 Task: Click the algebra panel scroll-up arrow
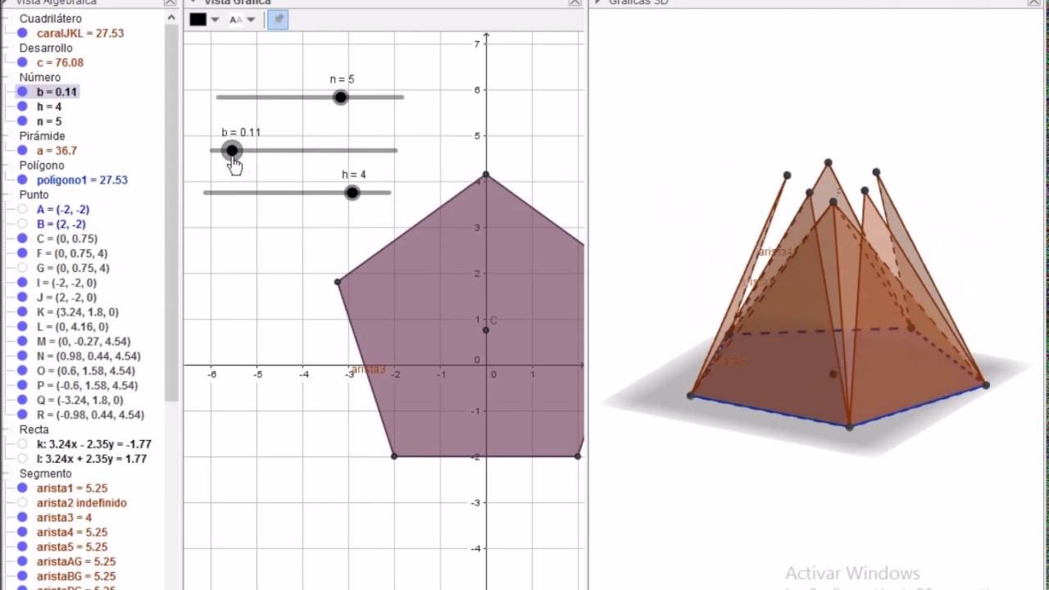171,18
